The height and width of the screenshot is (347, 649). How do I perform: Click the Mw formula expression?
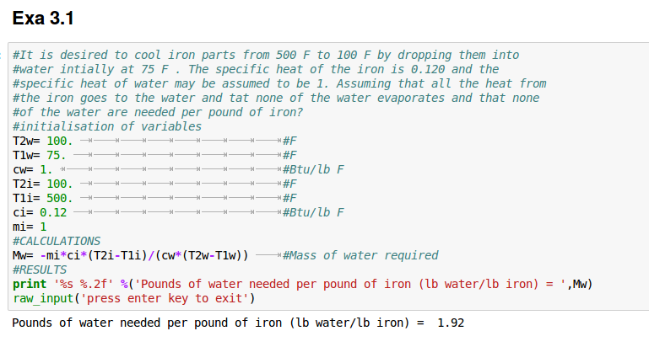[x=129, y=255]
